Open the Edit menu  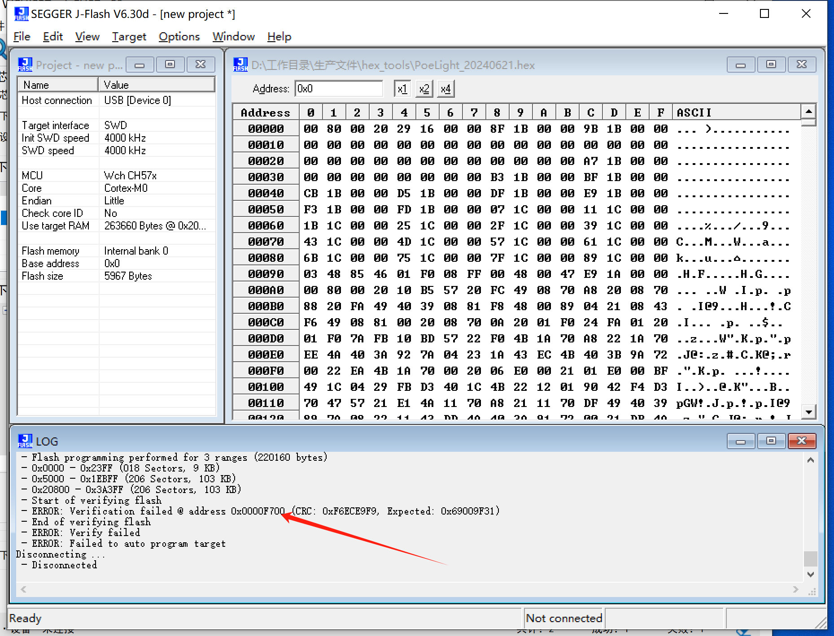52,36
